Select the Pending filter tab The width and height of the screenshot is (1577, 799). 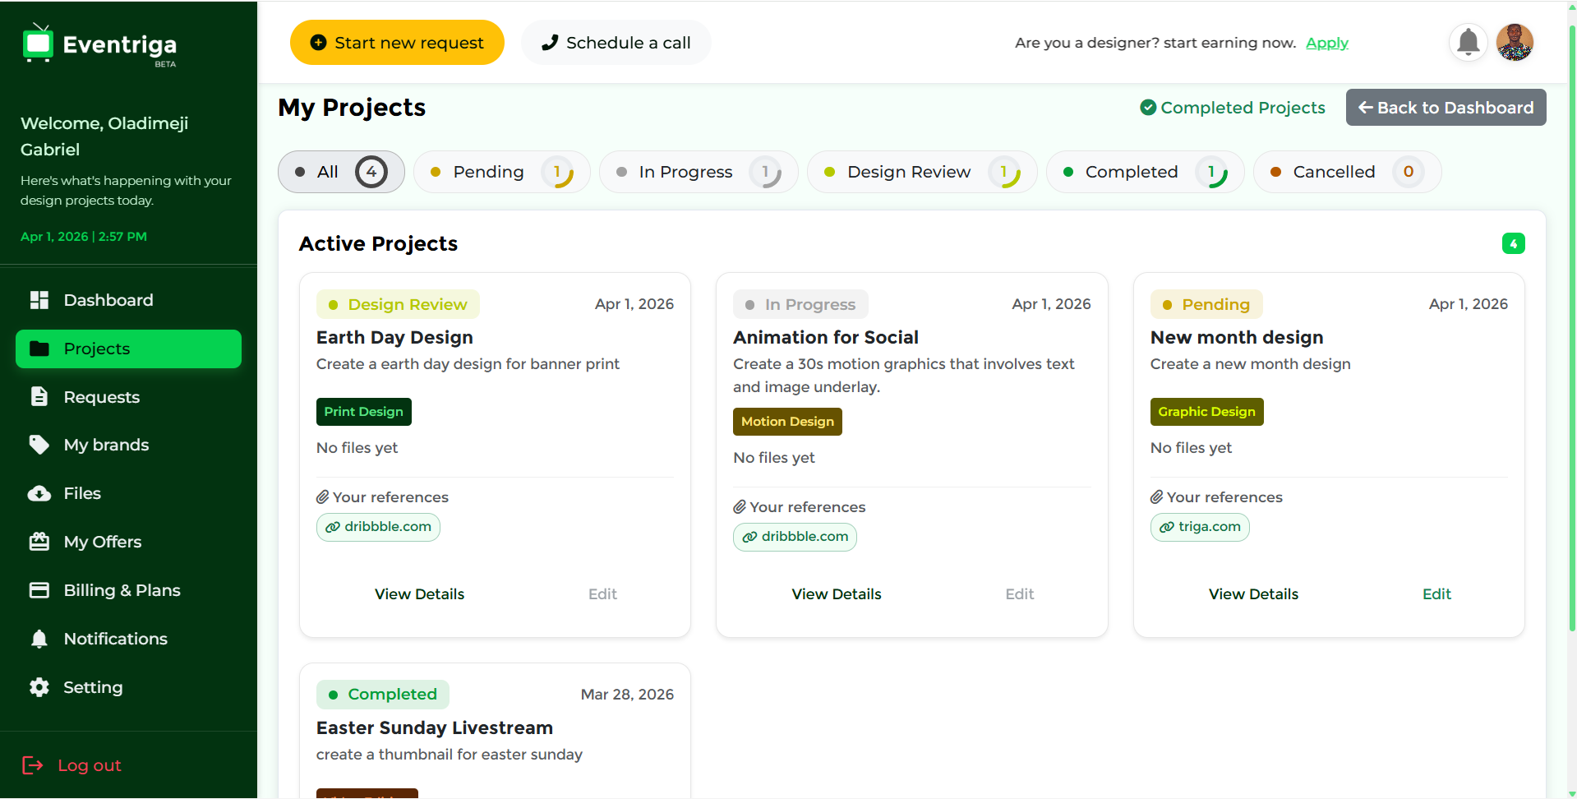501,172
